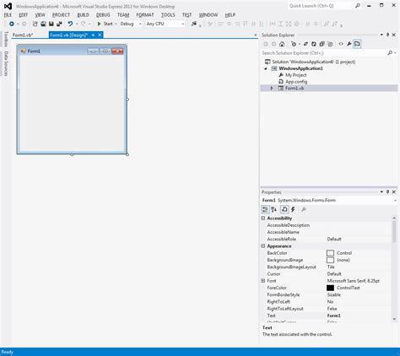The height and width of the screenshot is (356, 400).
Task: Switch to the Form1.vb* code tab
Action: (23, 35)
